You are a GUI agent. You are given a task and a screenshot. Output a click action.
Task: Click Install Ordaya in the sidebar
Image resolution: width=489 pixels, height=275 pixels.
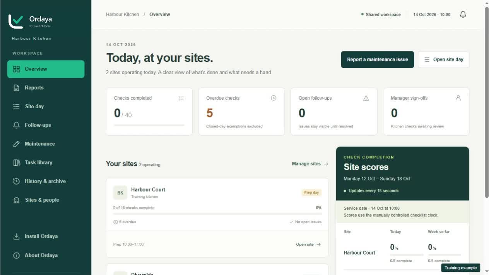[46, 236]
